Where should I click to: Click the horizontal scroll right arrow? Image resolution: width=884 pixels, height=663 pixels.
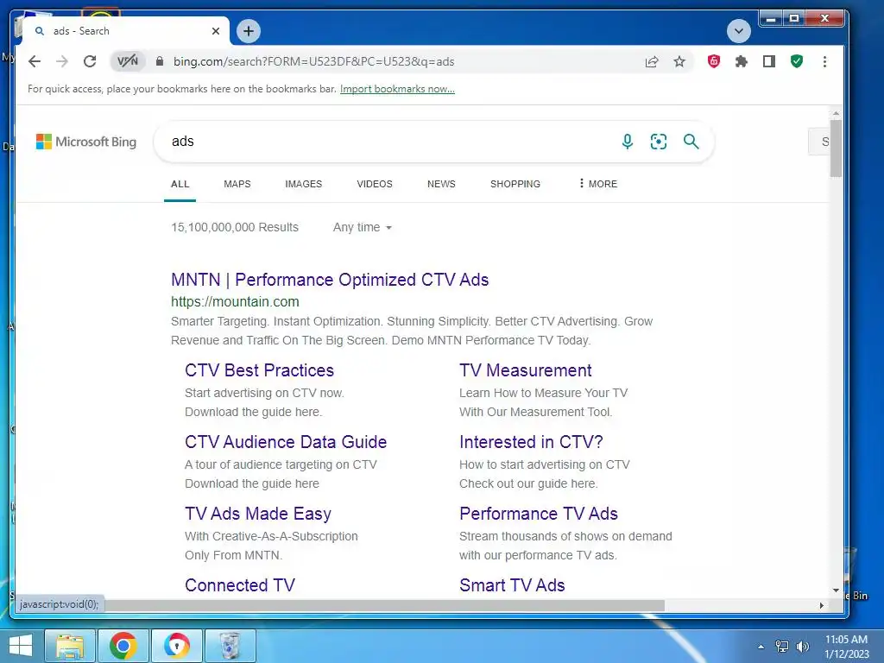(x=822, y=605)
